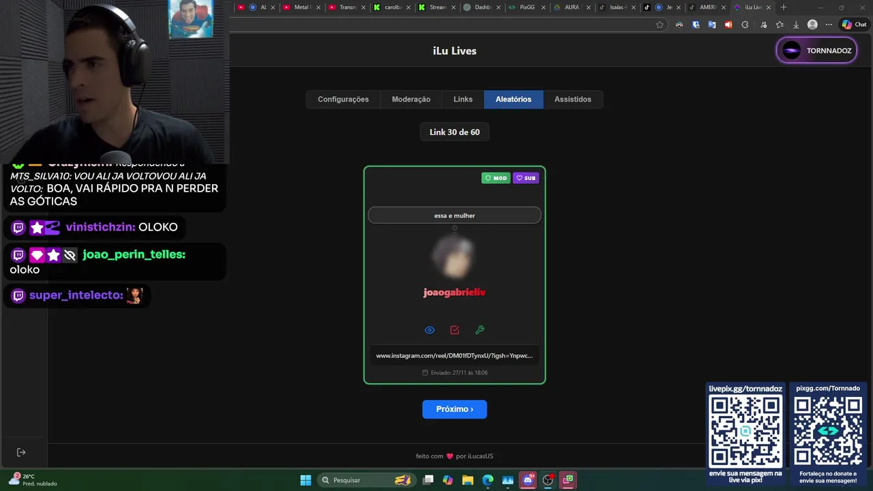Click the 'essa e mulher' message field
Screen dimensions: 873x491
pos(454,215)
